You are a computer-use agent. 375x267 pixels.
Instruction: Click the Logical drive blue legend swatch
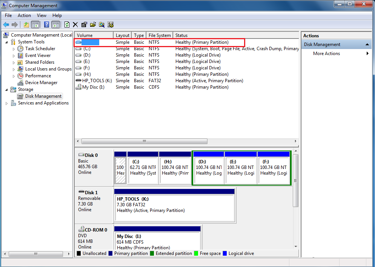[225, 253]
